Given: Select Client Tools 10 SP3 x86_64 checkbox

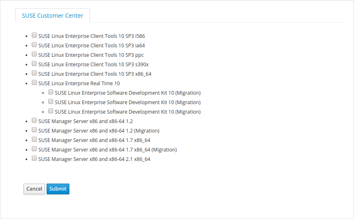Looking at the screenshot, I should tap(34, 73).
